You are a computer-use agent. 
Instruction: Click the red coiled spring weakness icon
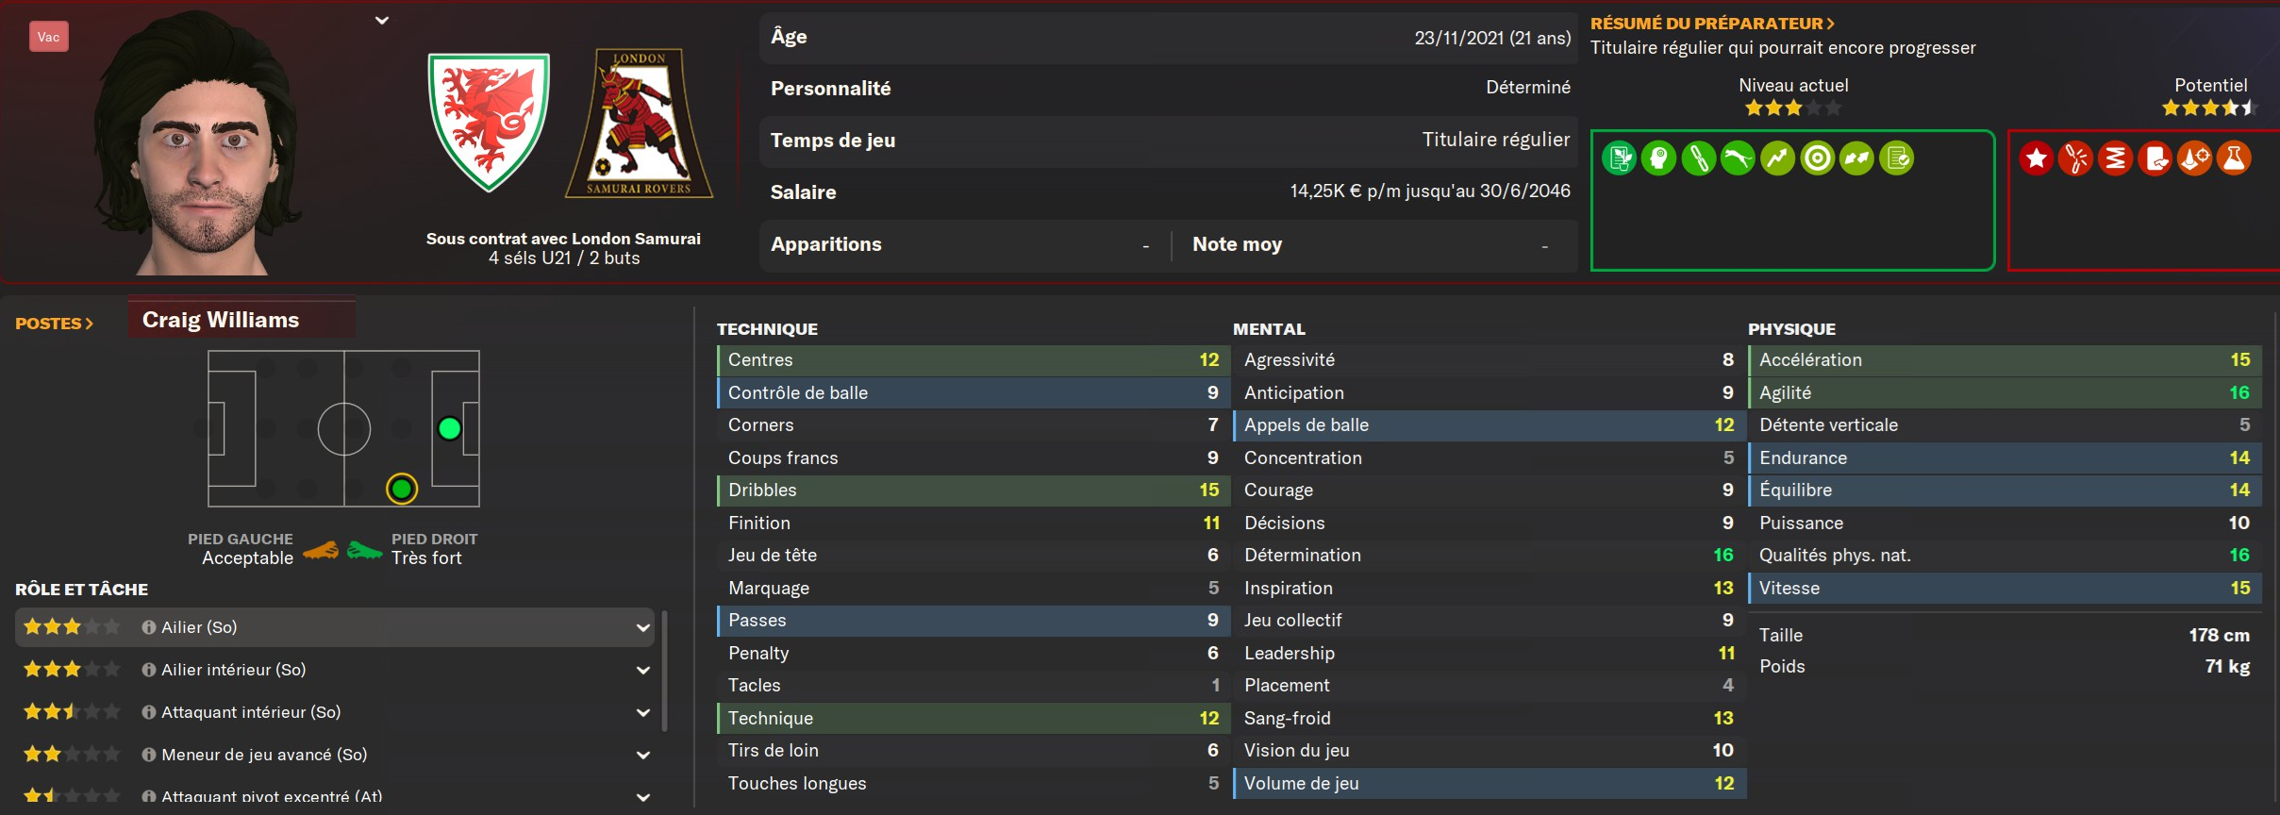click(x=2115, y=158)
